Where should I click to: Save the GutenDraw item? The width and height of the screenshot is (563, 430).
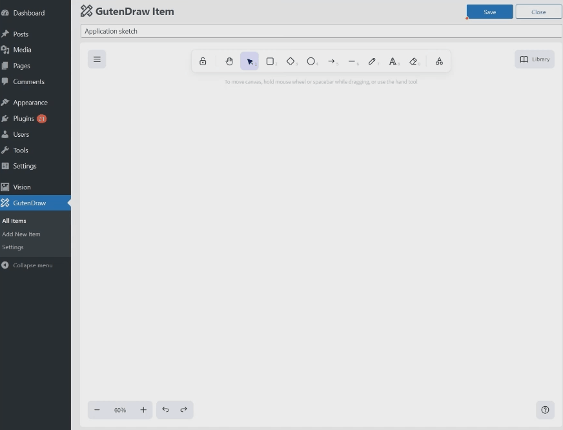coord(489,12)
